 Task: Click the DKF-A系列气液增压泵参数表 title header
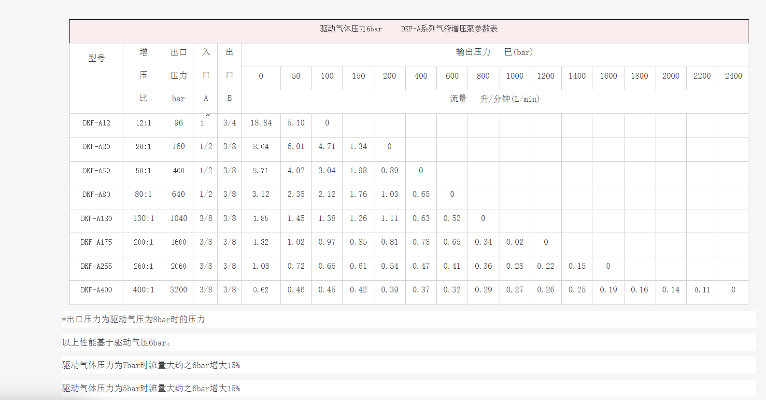[x=409, y=29]
